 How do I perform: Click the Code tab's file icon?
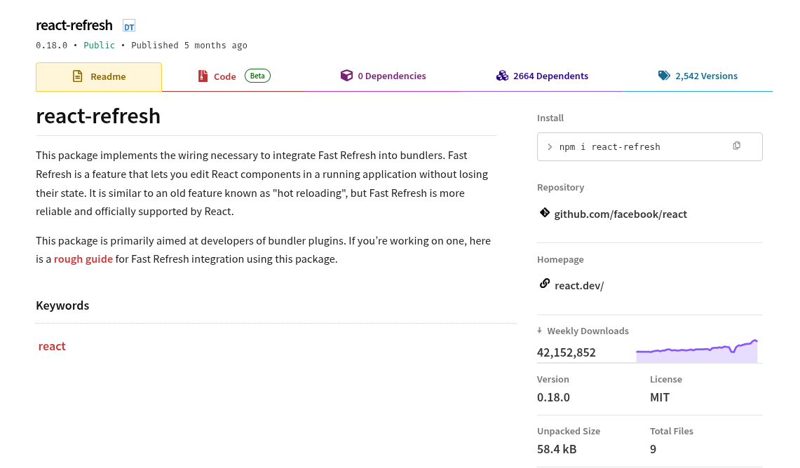203,76
